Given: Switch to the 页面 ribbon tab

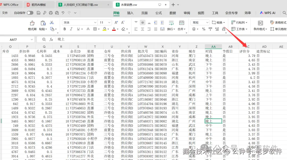Looking at the screenshot, I should tap(144, 13).
